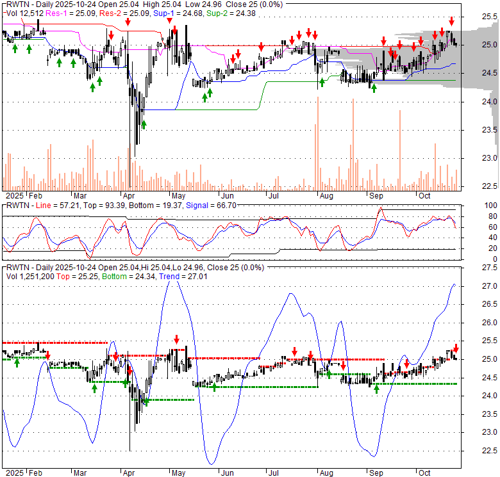Screen dimensions: 500x477
Task: Click the 24.0 price label on top chart axis
Action: coord(489,102)
